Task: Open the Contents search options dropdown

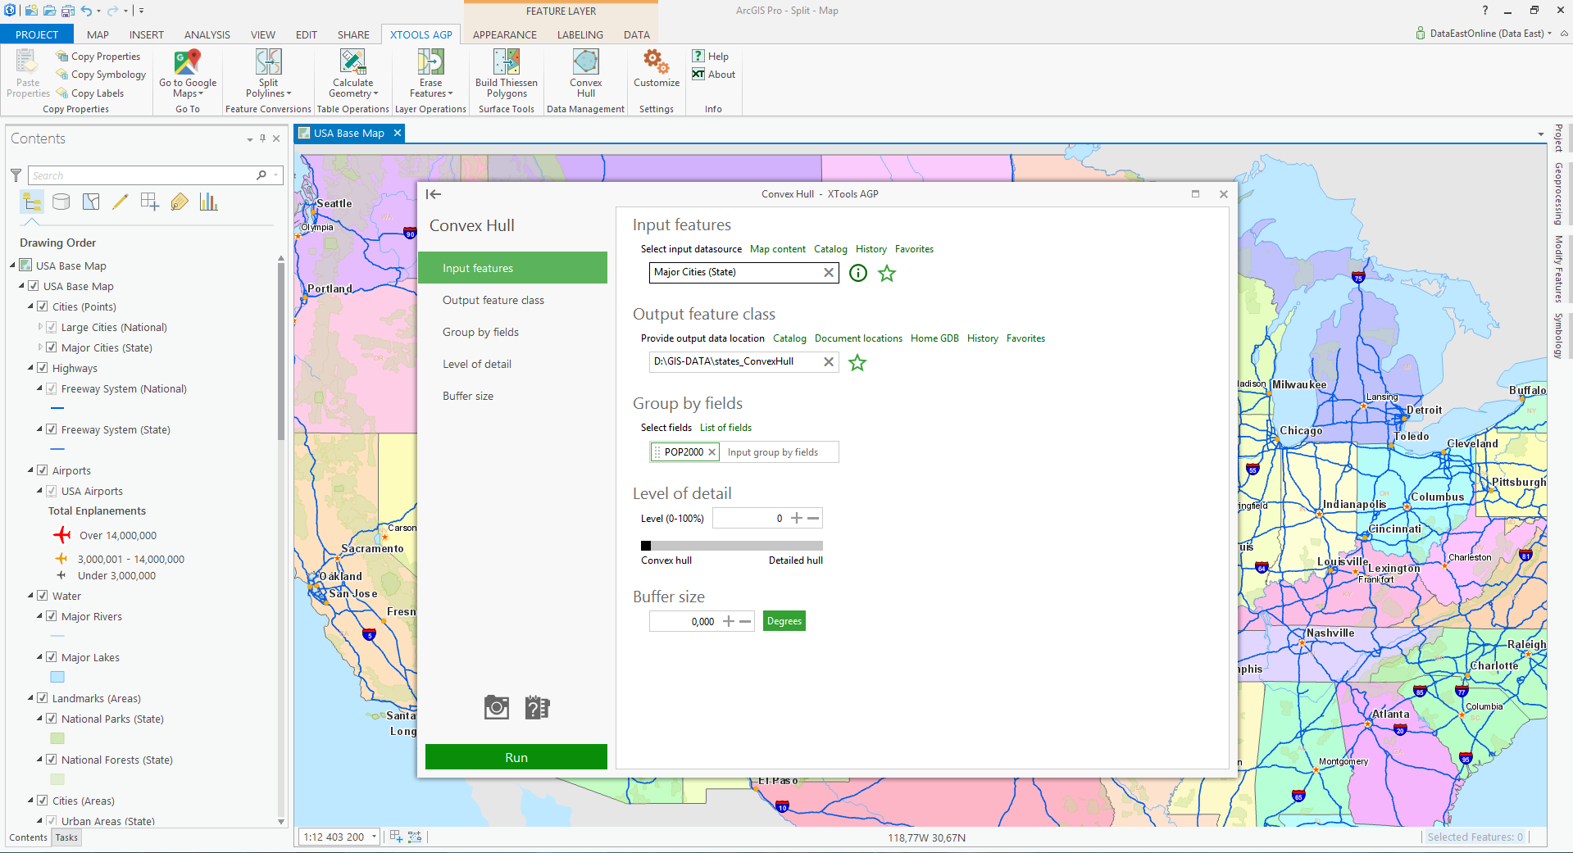Action: click(276, 175)
